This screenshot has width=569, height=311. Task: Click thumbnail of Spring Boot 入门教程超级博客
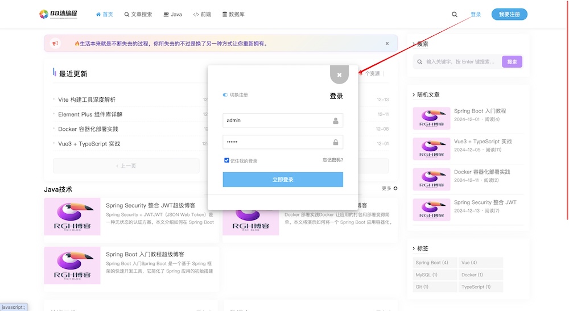point(72,266)
